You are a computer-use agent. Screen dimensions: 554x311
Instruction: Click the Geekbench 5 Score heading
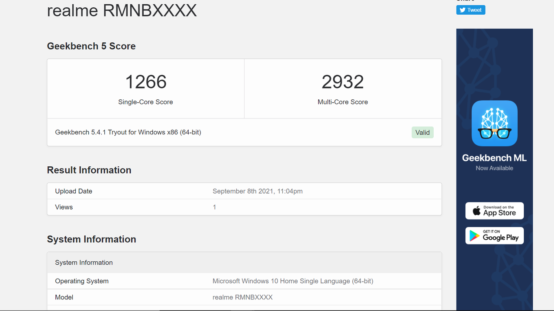pyautogui.click(x=91, y=46)
